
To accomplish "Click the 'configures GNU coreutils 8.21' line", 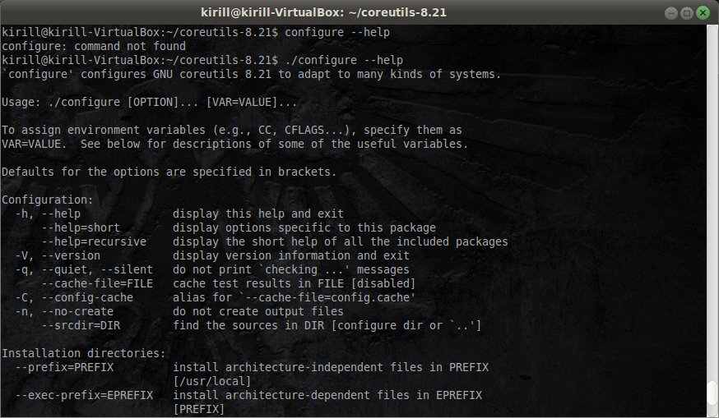I will [251, 74].
